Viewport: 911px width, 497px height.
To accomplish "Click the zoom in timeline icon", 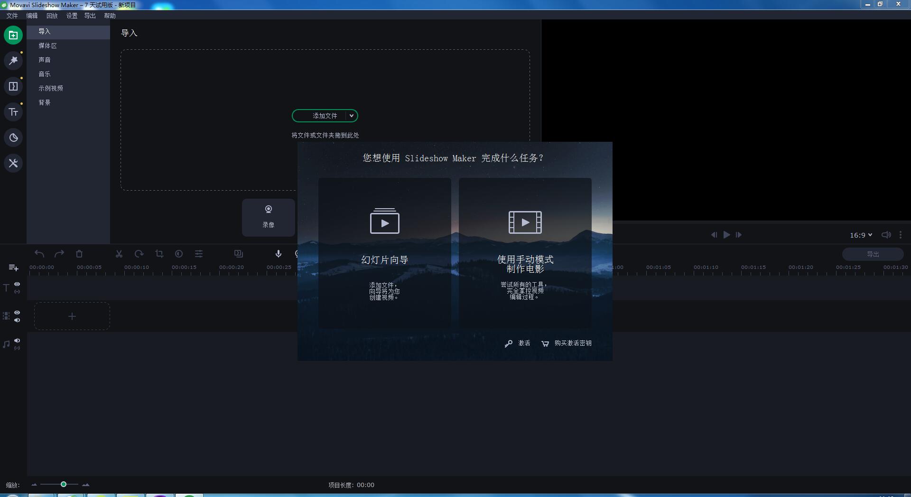I will (x=86, y=485).
